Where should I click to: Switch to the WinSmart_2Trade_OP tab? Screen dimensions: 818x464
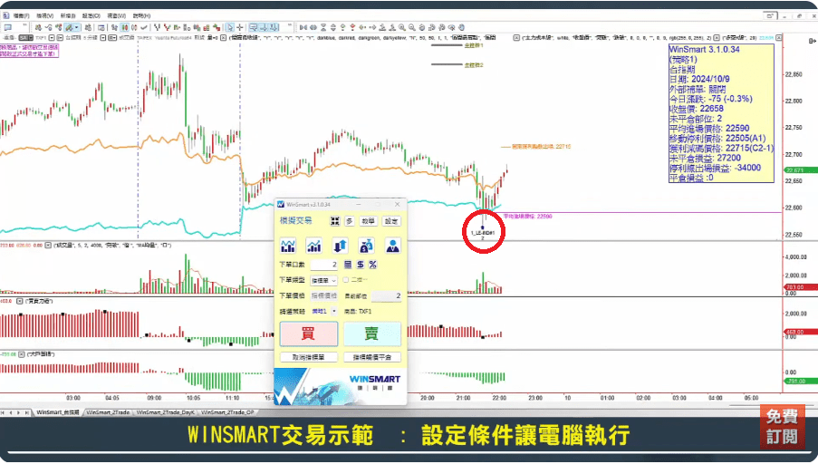click(227, 413)
